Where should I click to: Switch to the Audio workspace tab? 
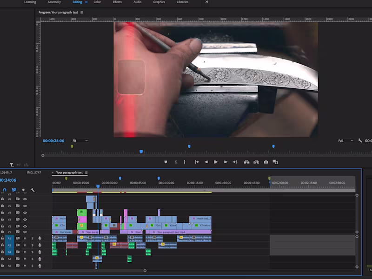(137, 2)
